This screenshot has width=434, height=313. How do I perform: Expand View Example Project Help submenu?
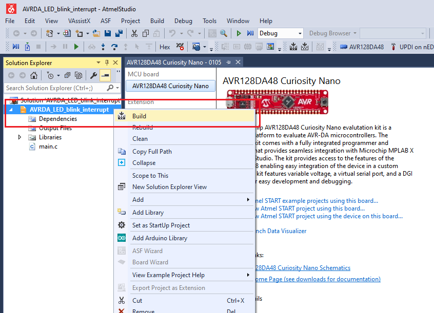[185, 275]
